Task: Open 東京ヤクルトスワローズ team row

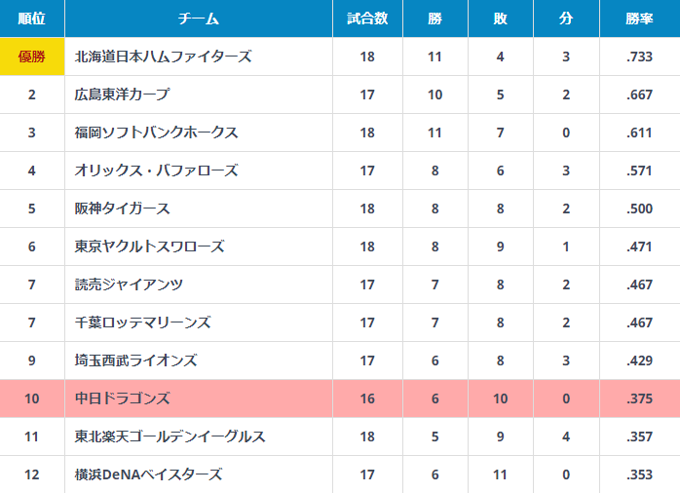Action: click(x=340, y=246)
